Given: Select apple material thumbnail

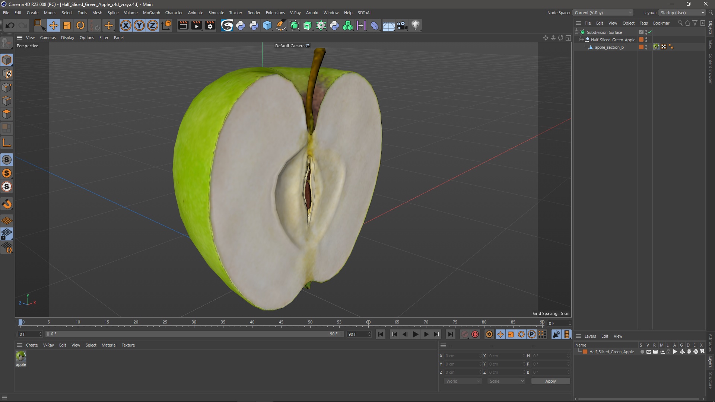Looking at the screenshot, I should tap(21, 356).
